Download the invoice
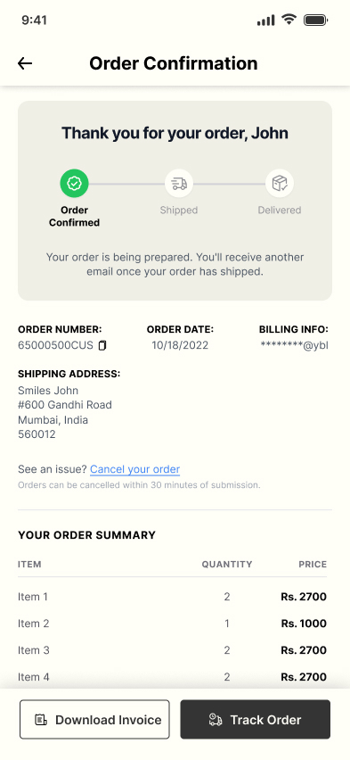The image size is (350, 760). tap(95, 719)
